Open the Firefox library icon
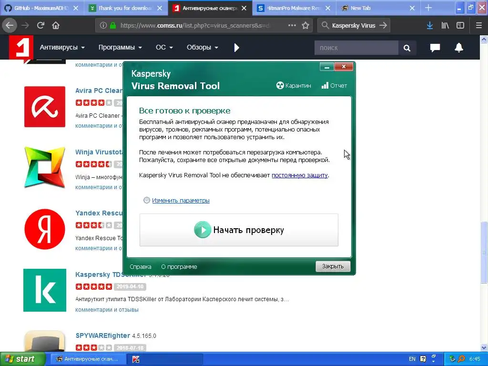Viewport: 488px width, 366px height. [x=445, y=25]
